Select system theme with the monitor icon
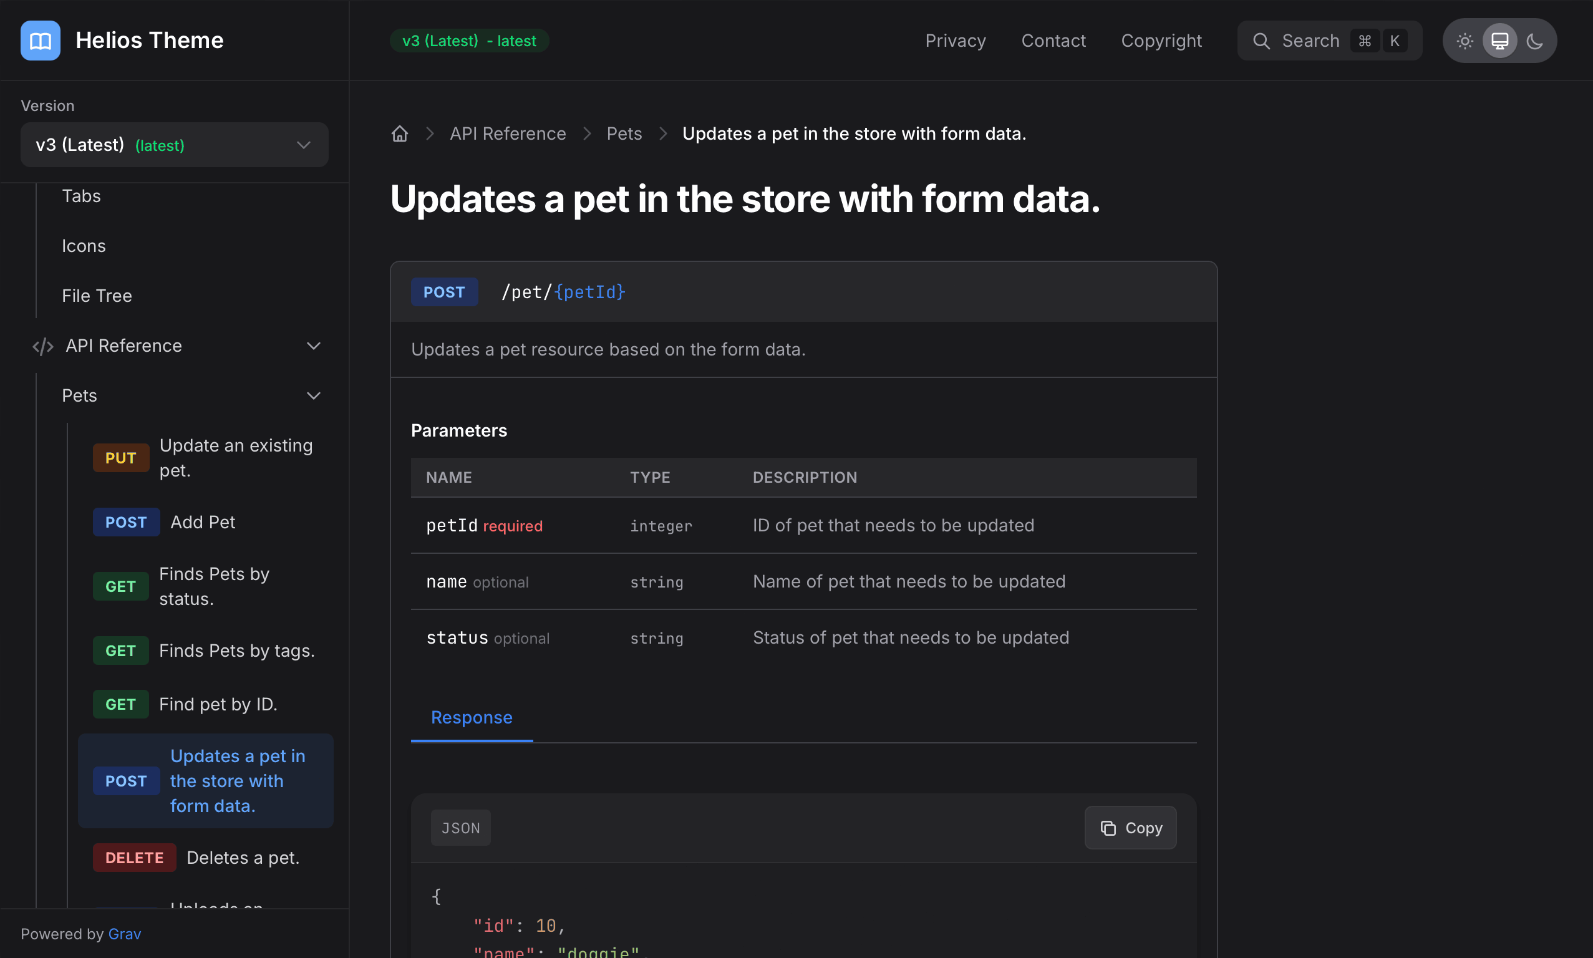This screenshot has width=1593, height=958. point(1499,41)
